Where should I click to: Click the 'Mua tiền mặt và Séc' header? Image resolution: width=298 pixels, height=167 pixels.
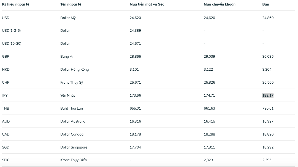[147, 4]
